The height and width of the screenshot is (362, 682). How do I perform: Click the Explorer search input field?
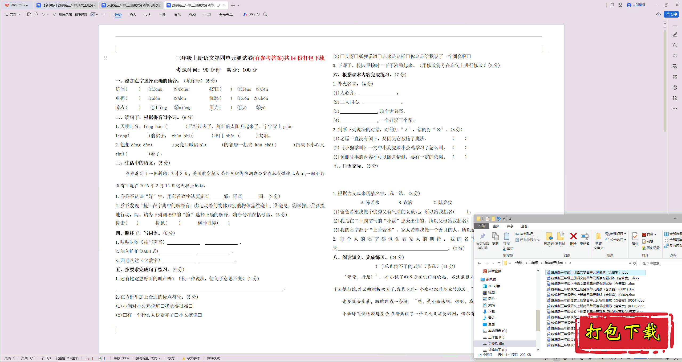tap(661, 263)
